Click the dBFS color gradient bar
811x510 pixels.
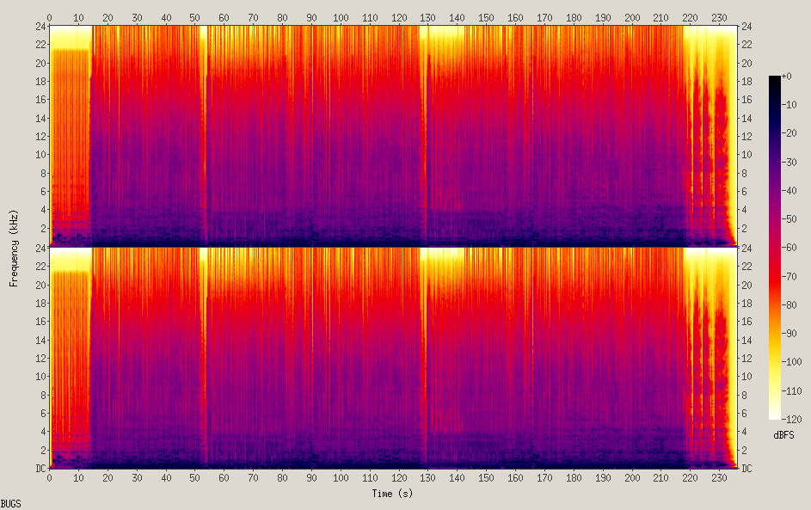(x=775, y=248)
